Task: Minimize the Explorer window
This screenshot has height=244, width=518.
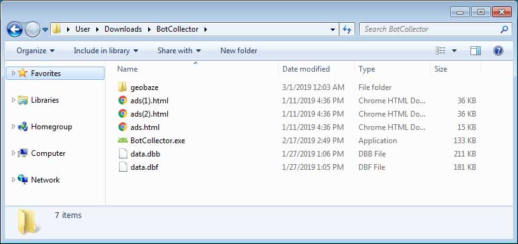Action: pos(460,12)
